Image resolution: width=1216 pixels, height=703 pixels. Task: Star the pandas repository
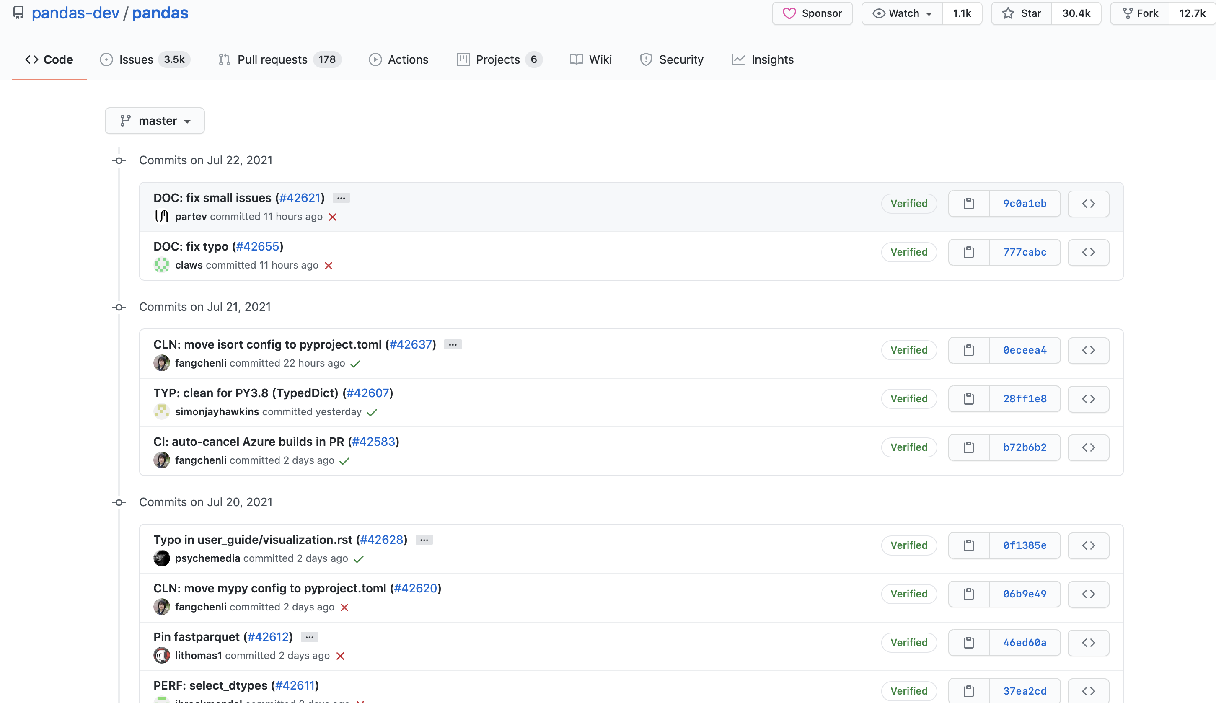pos(1022,13)
